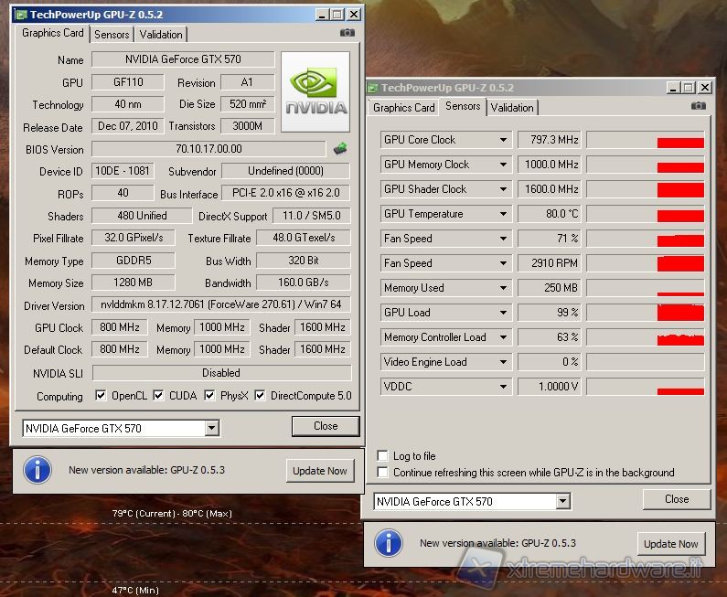
Task: Open the GPU Temperature sensor dropdown
Action: (503, 214)
